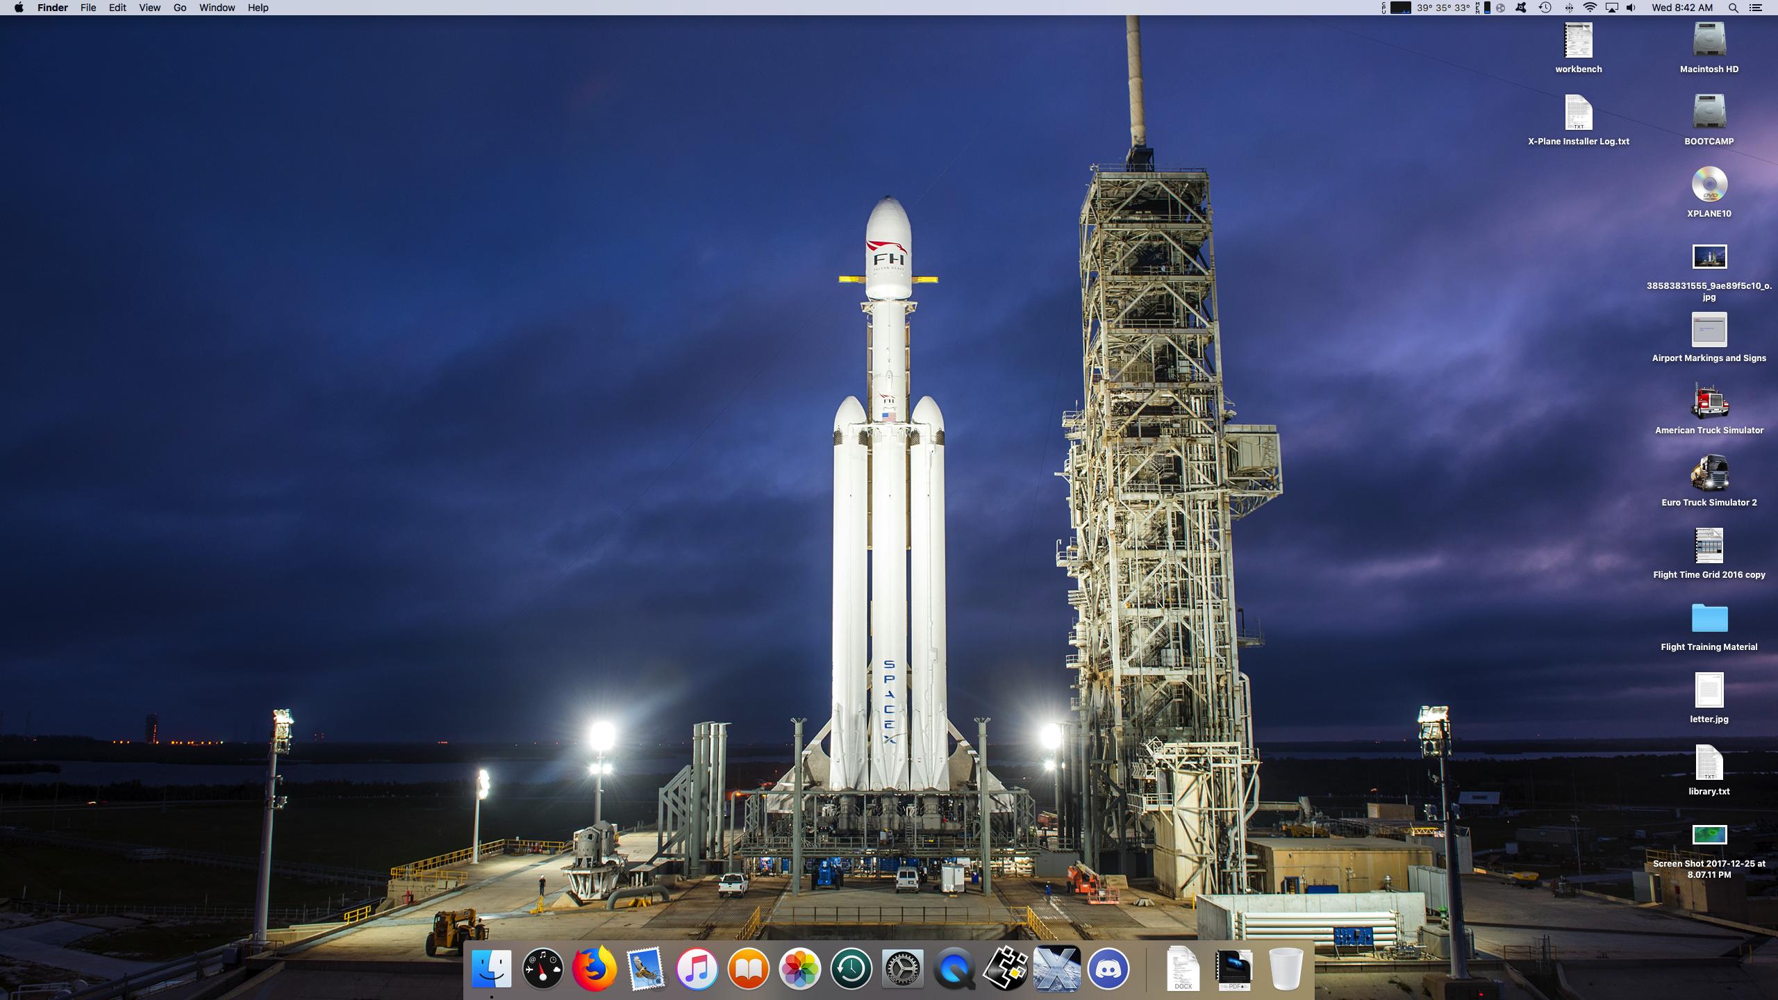Open the Trash in the Dock
This screenshot has height=1000, width=1778.
pos(1286,969)
